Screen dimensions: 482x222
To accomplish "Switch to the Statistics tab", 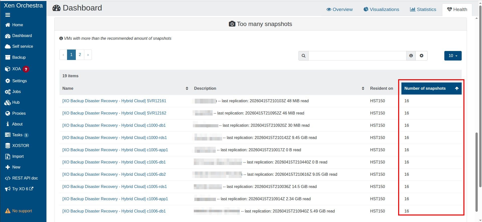I will tap(423, 9).
